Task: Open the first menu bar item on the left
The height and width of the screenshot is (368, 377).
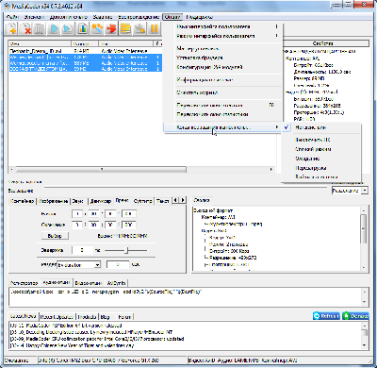Action: click(12, 17)
